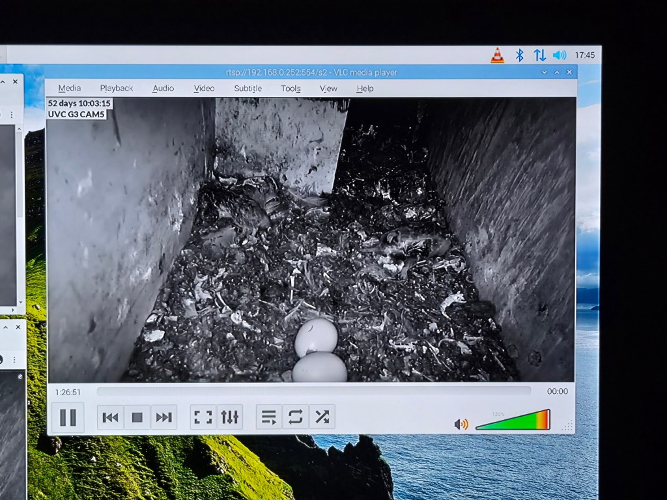Stop playback with the stop button
Image resolution: width=667 pixels, height=500 pixels.
click(x=137, y=417)
